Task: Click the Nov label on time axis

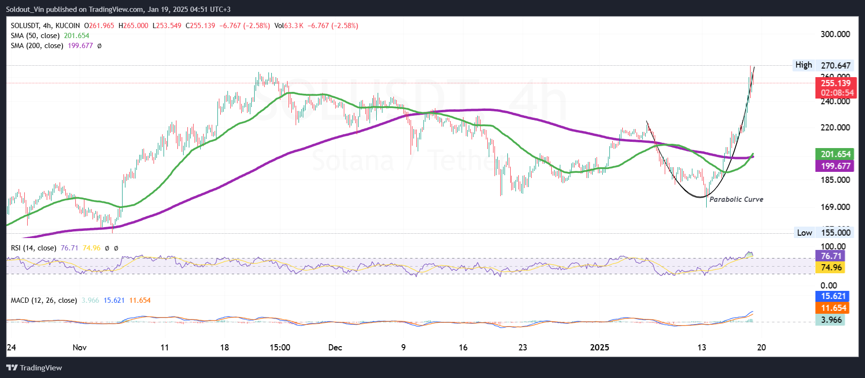Action: coord(80,348)
